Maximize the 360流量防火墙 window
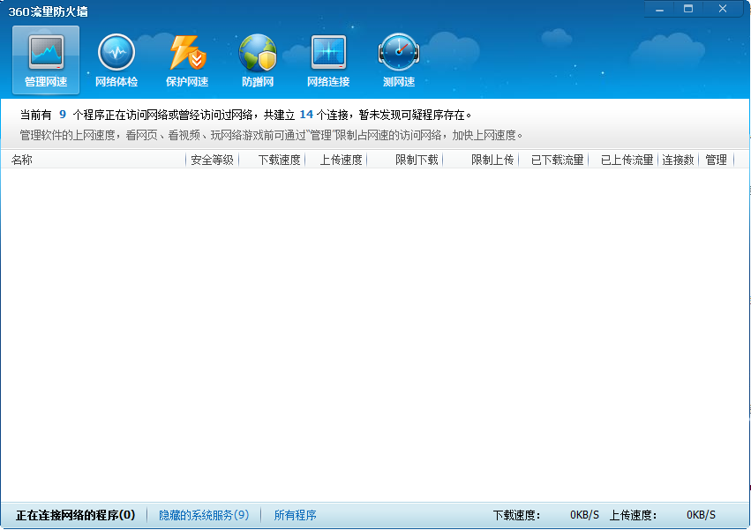This screenshot has width=751, height=530. pos(688,9)
